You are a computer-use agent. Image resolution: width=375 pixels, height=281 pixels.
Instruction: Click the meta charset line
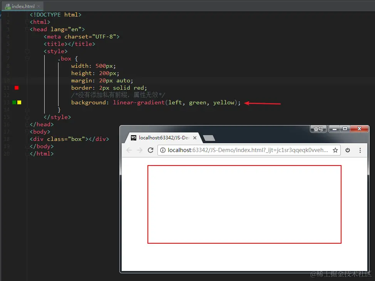click(x=82, y=37)
